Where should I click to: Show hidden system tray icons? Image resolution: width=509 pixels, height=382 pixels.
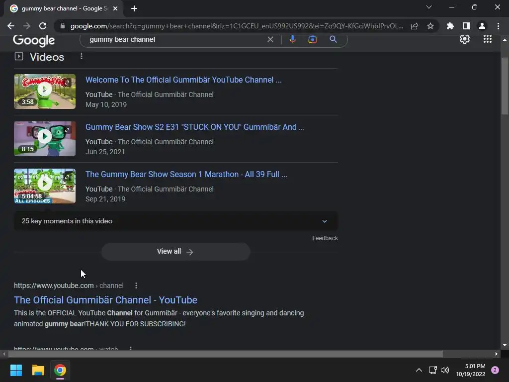point(419,370)
